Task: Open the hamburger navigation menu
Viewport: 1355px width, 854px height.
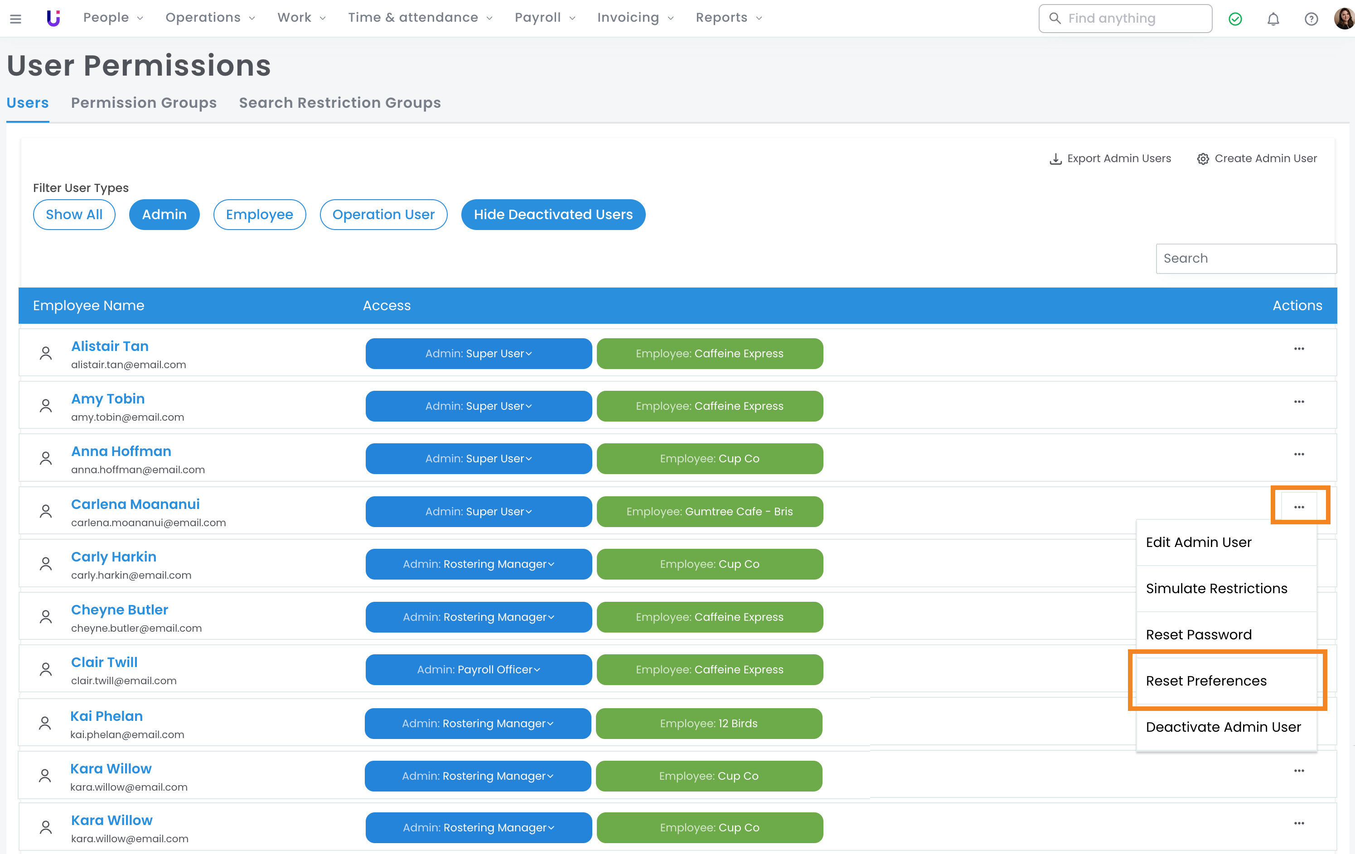Action: (16, 19)
